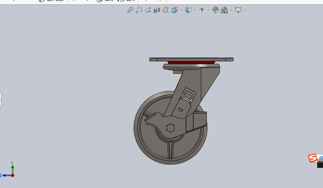This screenshot has height=188, width=323.
Task: Open the View Settings monitor icon
Action: (238, 10)
